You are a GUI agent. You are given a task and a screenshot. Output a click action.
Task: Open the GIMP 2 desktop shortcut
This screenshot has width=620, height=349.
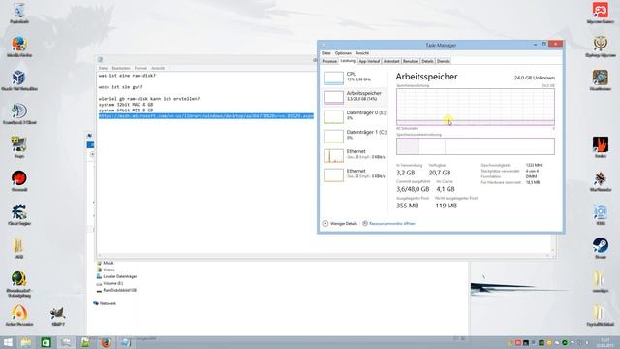click(x=58, y=316)
